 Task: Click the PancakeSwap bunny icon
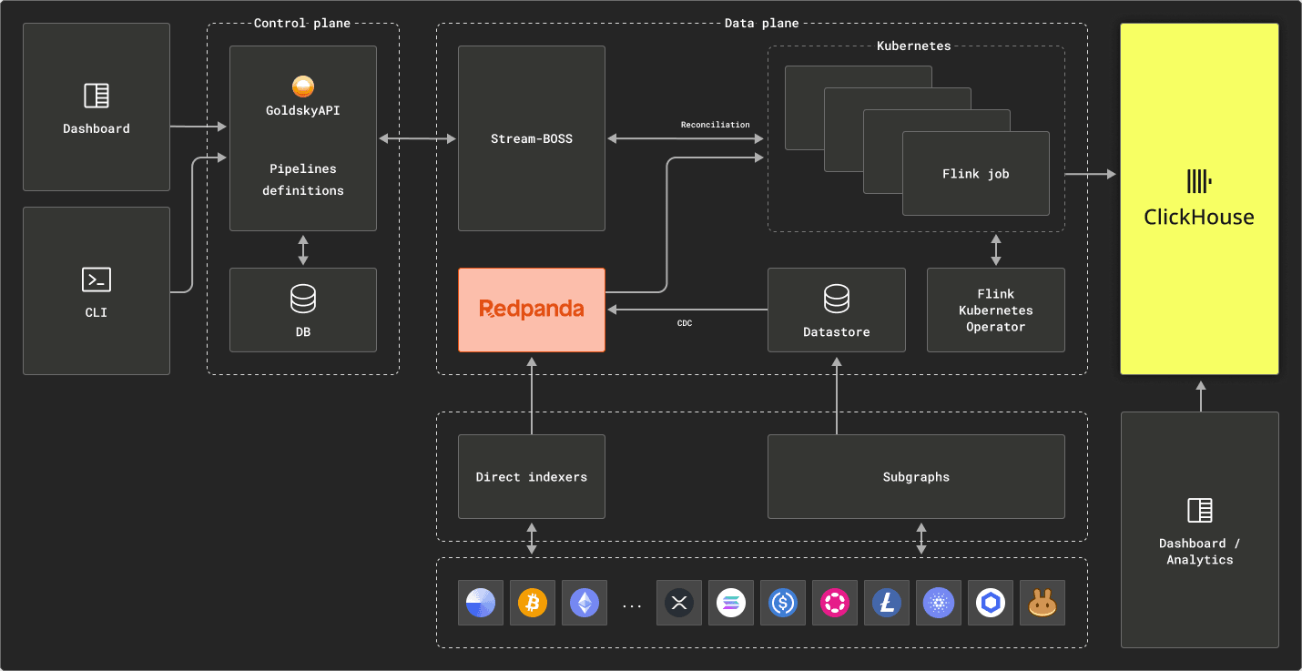tap(1042, 603)
